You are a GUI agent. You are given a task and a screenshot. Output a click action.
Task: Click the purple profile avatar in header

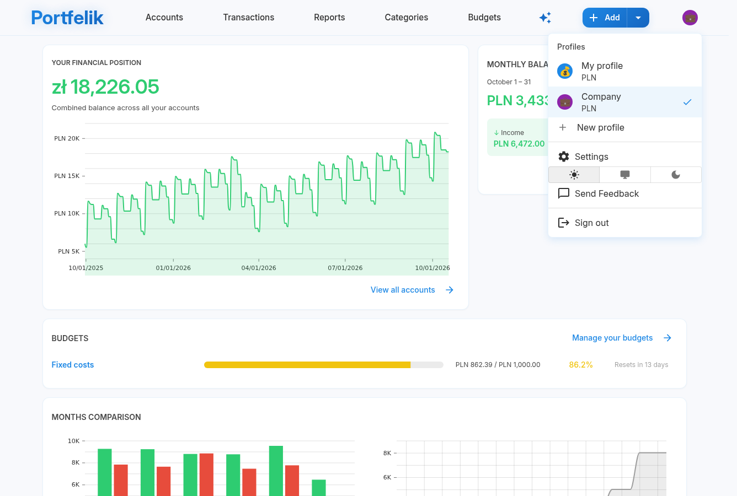click(690, 18)
